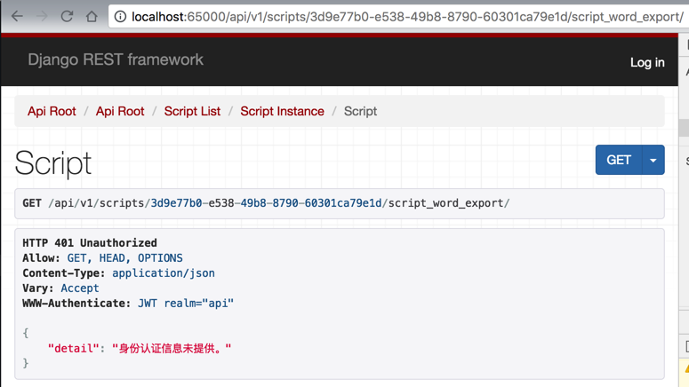Open the first Api Root breadcrumb

52,111
